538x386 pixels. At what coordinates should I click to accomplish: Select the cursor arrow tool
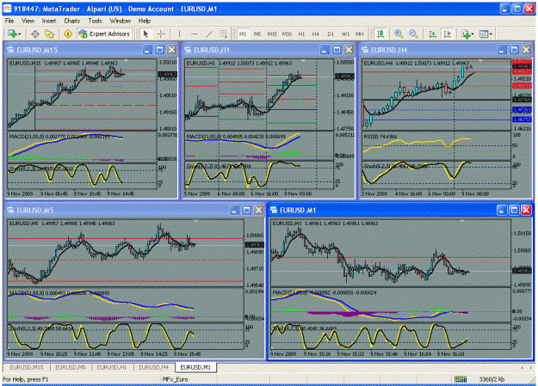[x=145, y=34]
